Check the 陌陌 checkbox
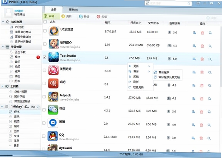222x158 pixels. click(x=44, y=123)
